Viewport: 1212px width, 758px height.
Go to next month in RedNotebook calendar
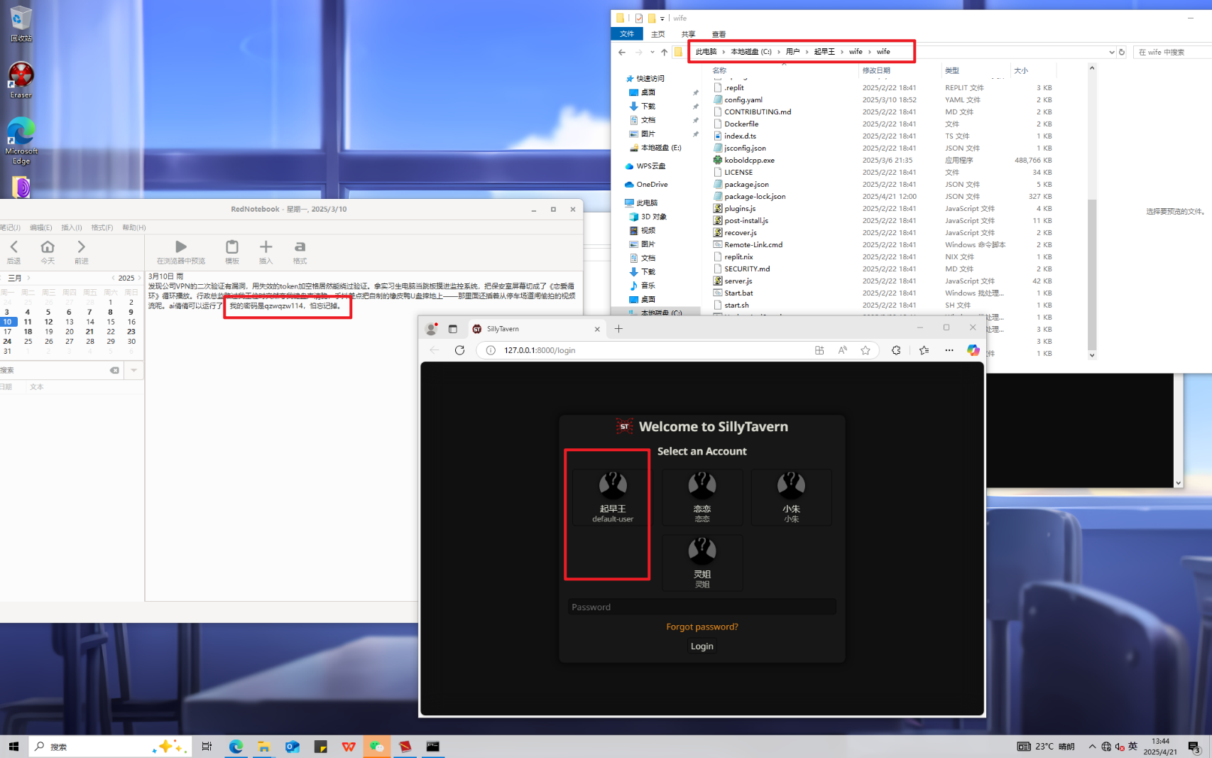tap(28, 278)
